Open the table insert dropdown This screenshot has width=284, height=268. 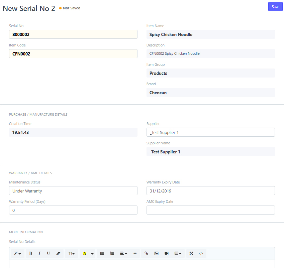[178, 253]
